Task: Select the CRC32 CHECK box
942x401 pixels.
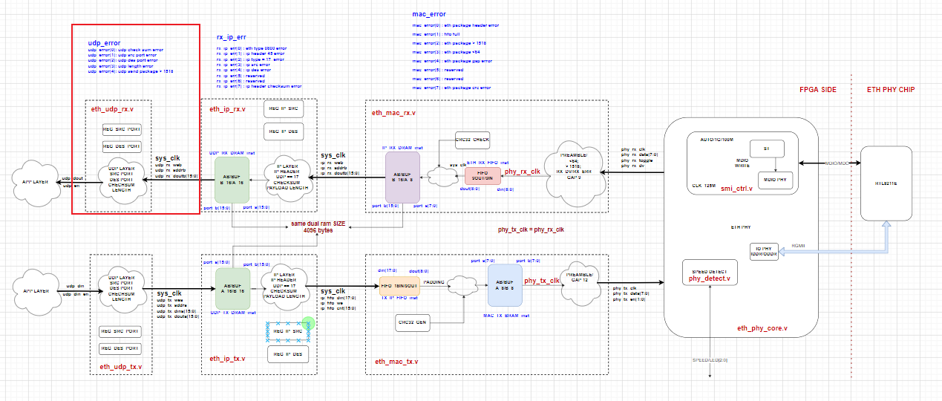Action: 472,139
